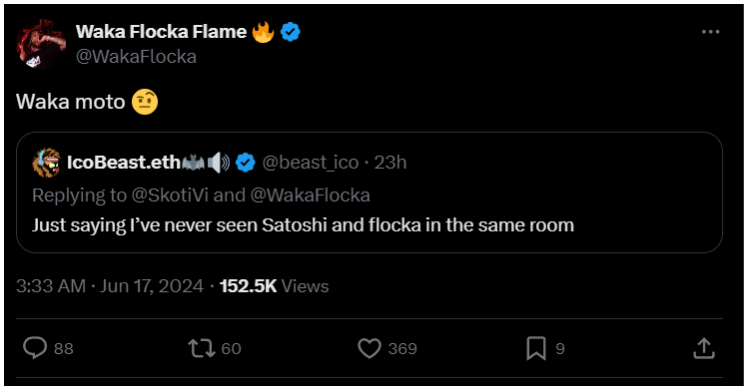Click the reply speech bubble icon

tap(35, 348)
